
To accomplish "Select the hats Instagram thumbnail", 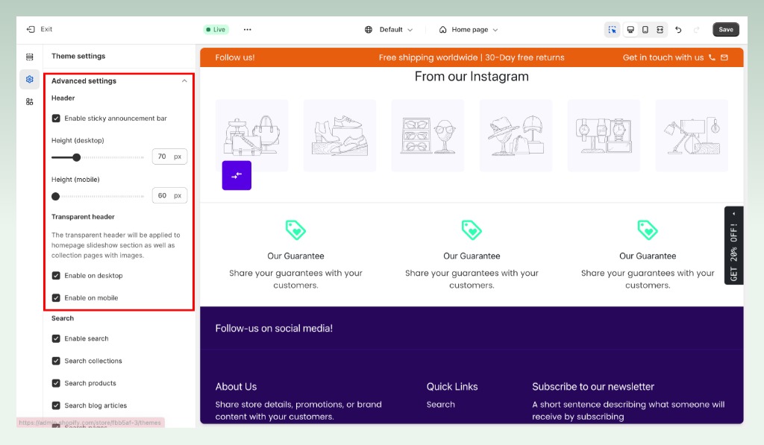I will pos(516,136).
